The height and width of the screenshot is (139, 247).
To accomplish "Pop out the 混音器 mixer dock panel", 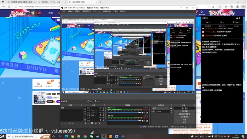I will coord(149,105).
